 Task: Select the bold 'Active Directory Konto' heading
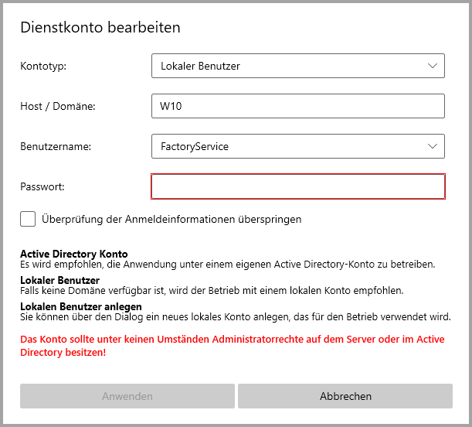click(x=74, y=254)
